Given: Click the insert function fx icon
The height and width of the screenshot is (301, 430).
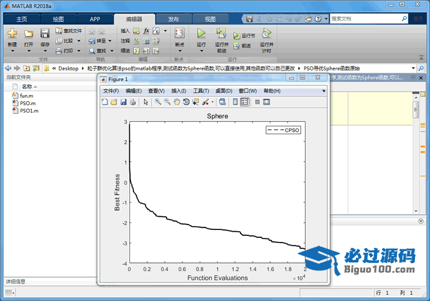Looking at the screenshot, I should [146, 31].
